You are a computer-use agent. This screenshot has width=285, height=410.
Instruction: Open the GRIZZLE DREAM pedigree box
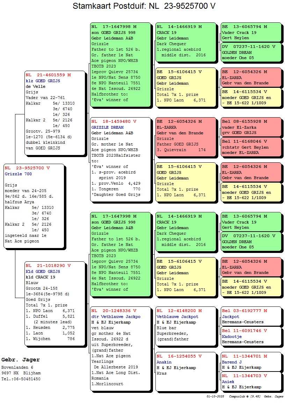[121, 160]
